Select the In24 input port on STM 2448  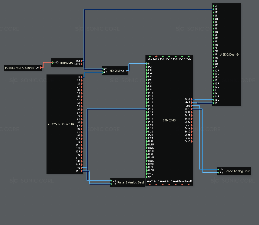pos(147,138)
